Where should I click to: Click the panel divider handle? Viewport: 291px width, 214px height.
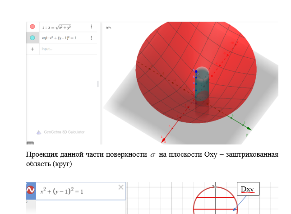click(98, 84)
